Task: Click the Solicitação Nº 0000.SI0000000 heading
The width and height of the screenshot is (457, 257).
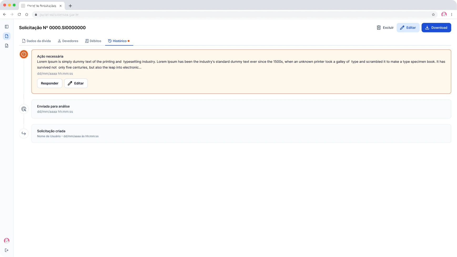Action: tap(52, 28)
